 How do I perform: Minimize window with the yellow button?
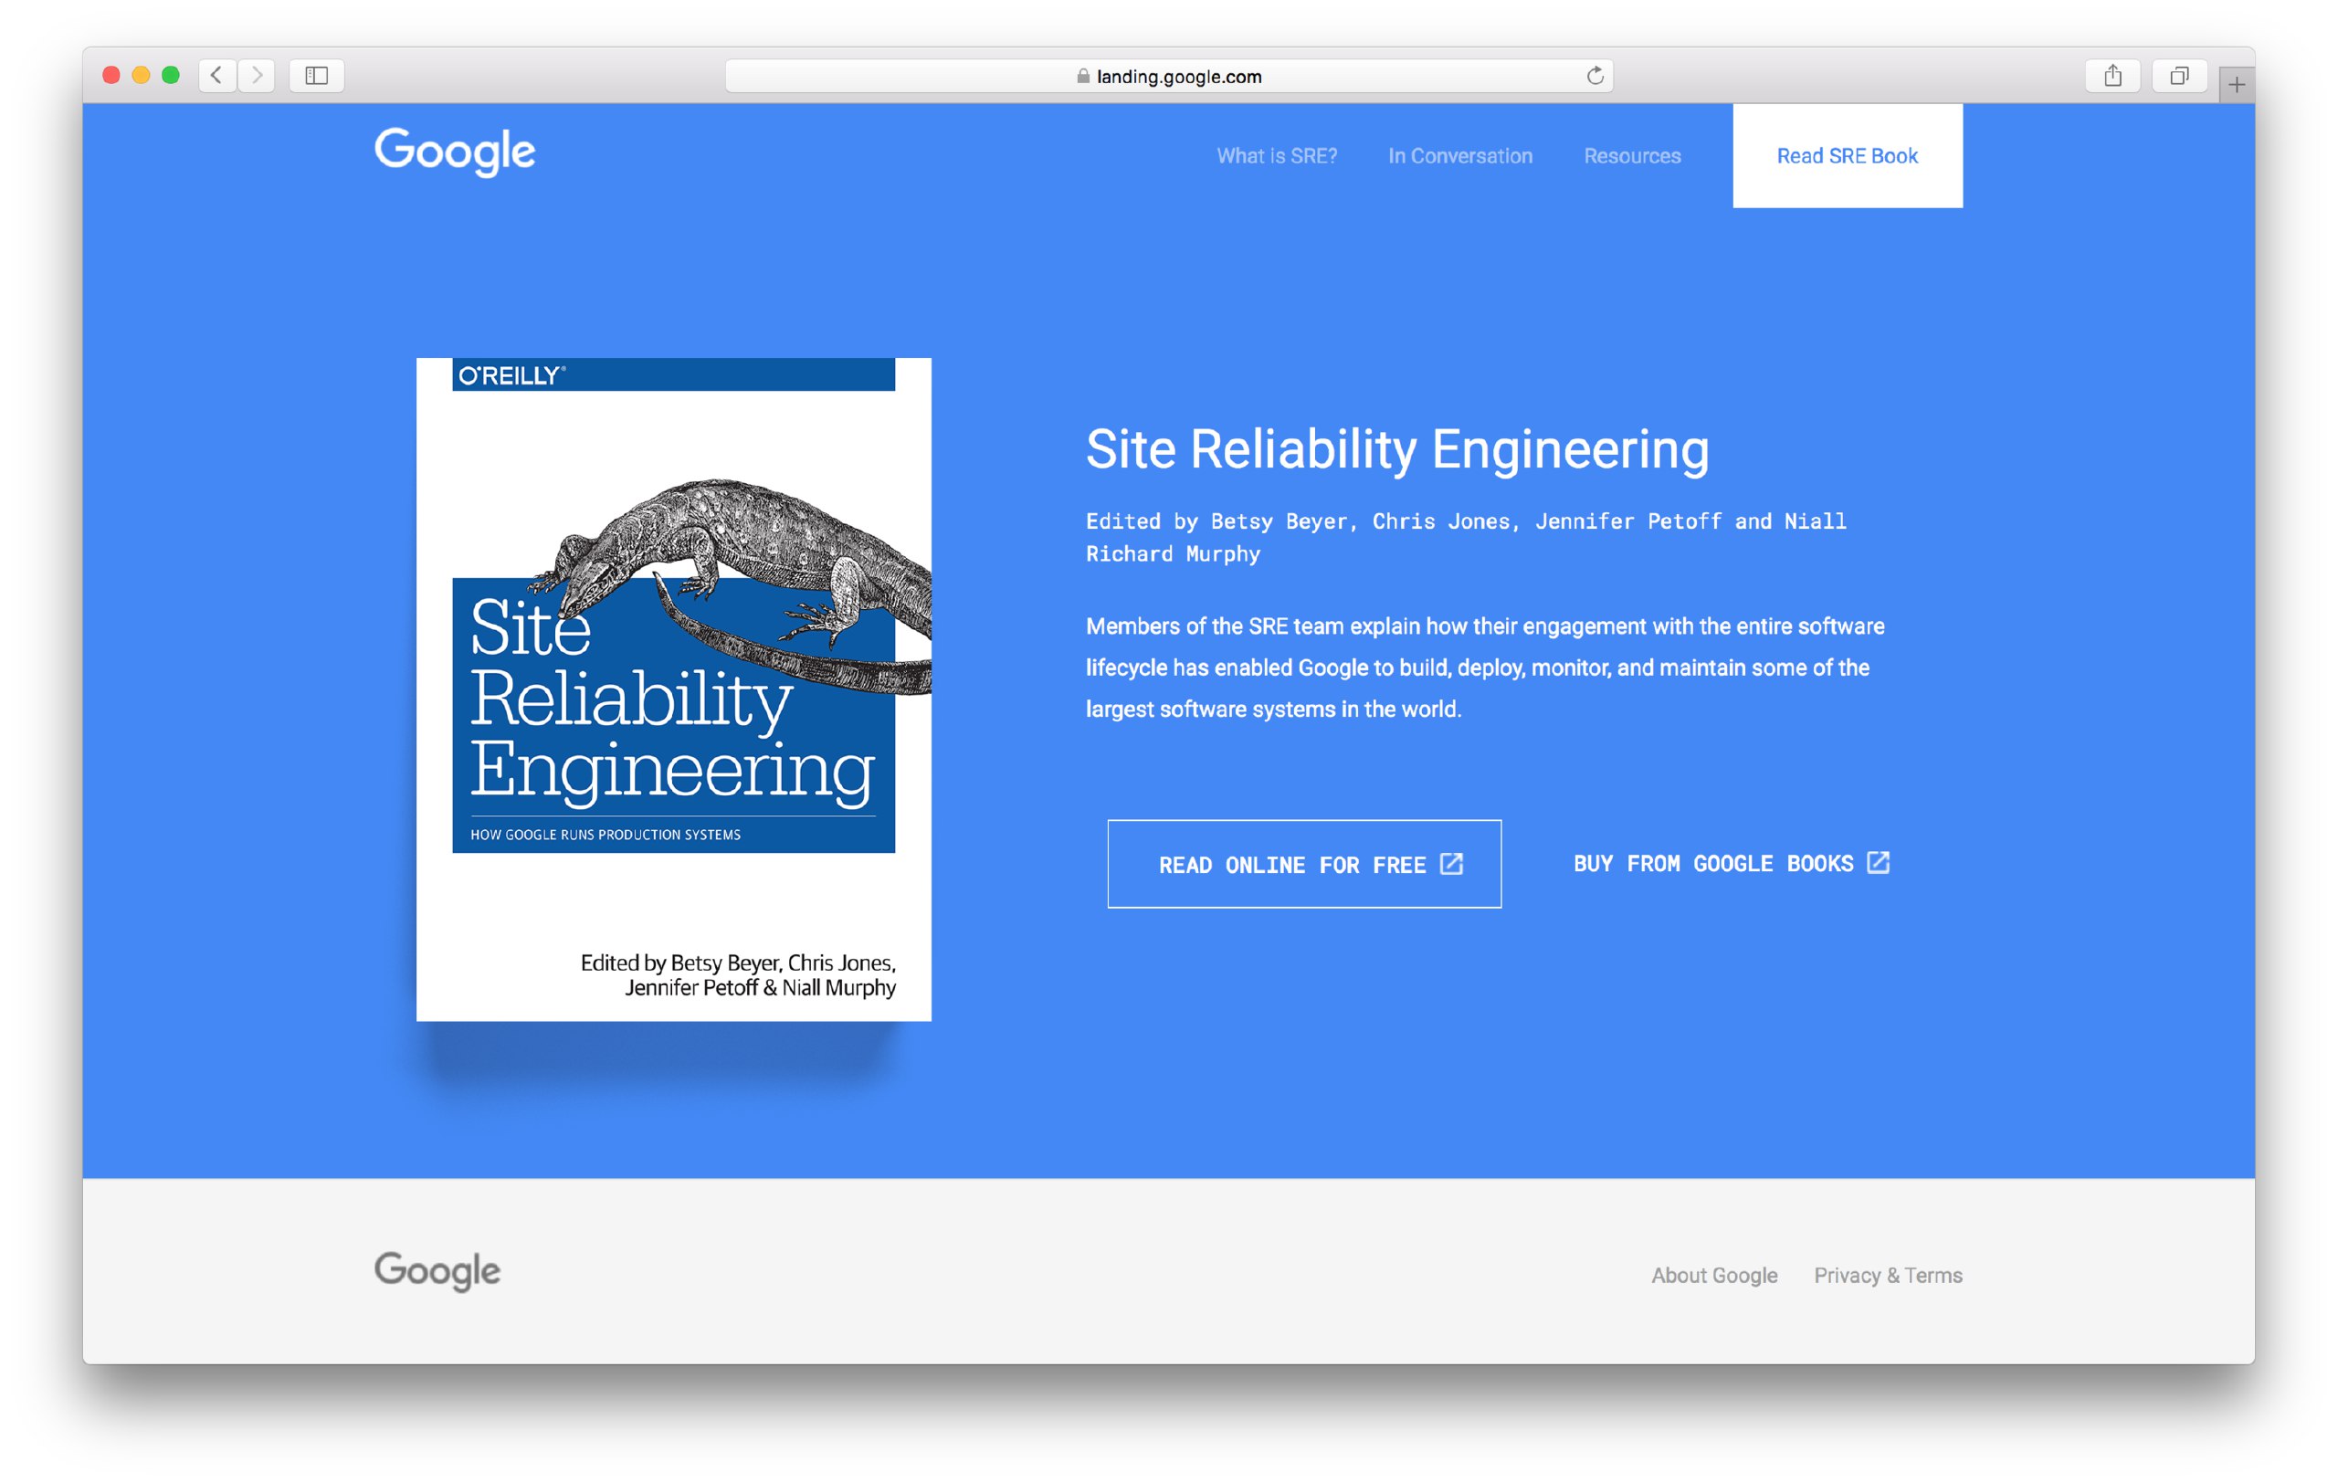point(141,75)
